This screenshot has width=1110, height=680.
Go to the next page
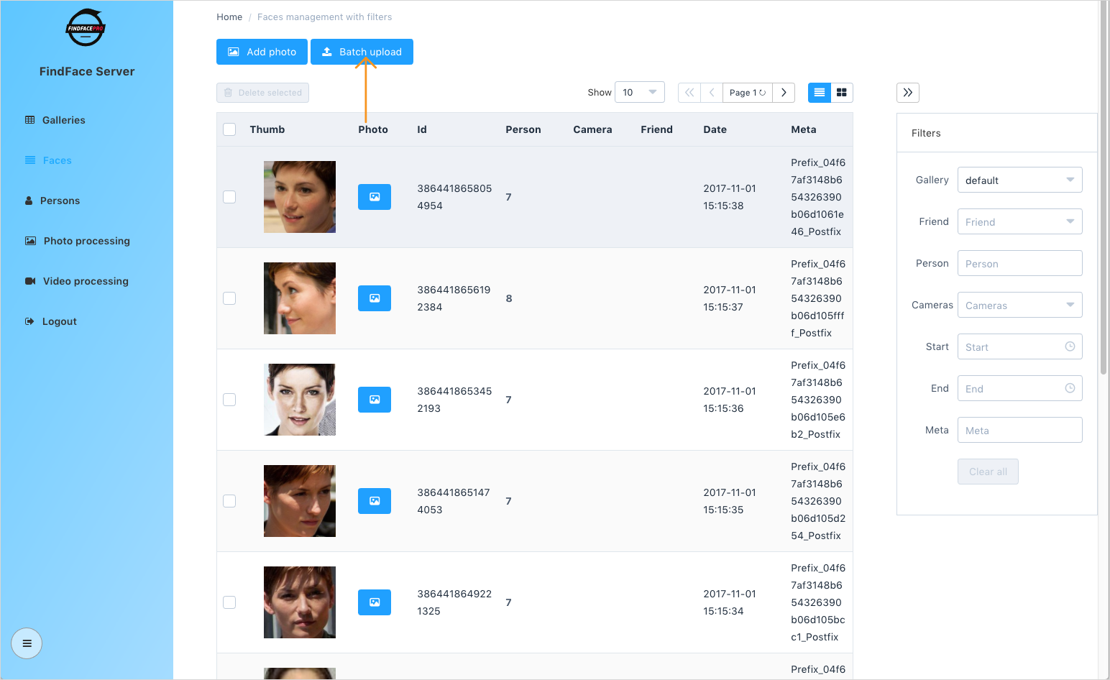(784, 93)
